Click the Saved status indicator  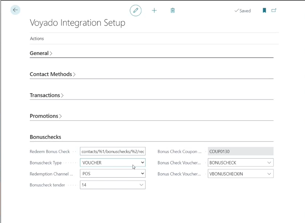point(242,11)
